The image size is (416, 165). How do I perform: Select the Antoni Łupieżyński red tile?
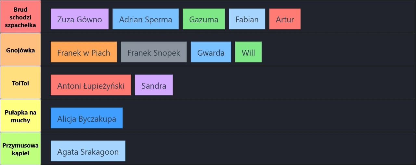[x=91, y=85]
